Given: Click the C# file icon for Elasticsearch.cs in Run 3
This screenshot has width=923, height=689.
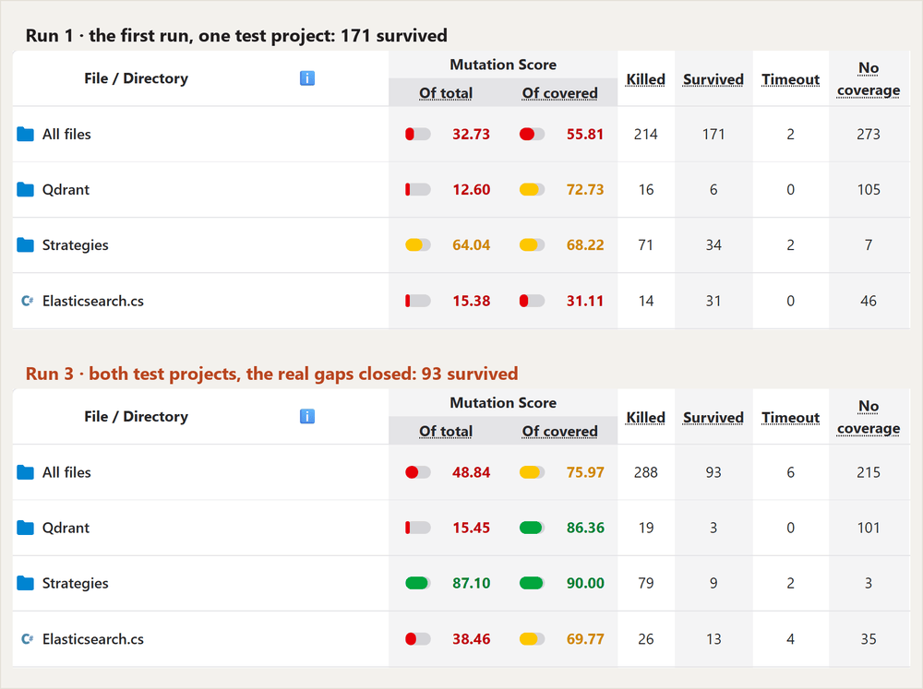Looking at the screenshot, I should [x=27, y=639].
